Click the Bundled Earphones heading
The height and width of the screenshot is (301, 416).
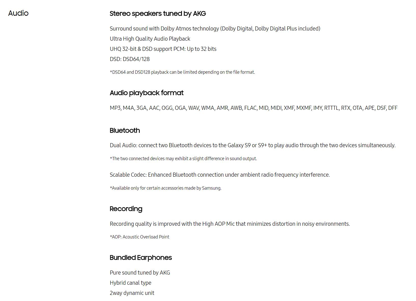141,258
